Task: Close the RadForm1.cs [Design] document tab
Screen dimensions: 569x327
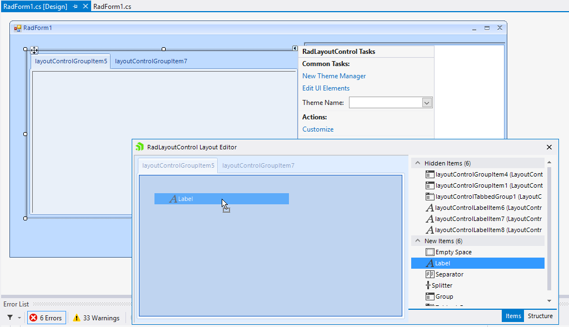Action: (x=85, y=6)
